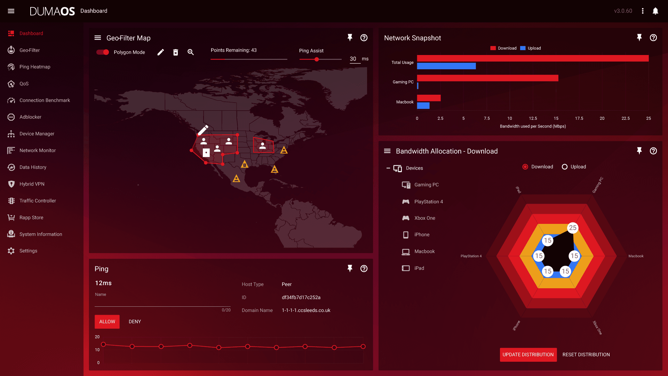Open Traffic Controller panel
The width and height of the screenshot is (668, 376).
click(38, 201)
